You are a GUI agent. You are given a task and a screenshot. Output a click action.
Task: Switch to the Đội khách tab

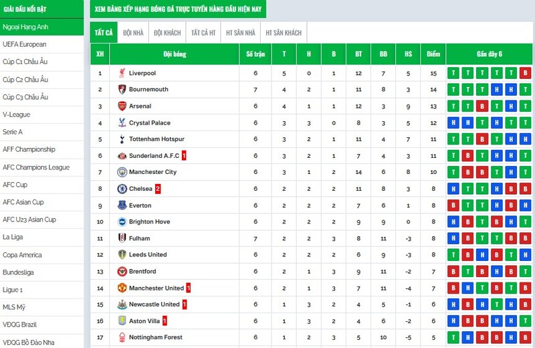point(167,33)
